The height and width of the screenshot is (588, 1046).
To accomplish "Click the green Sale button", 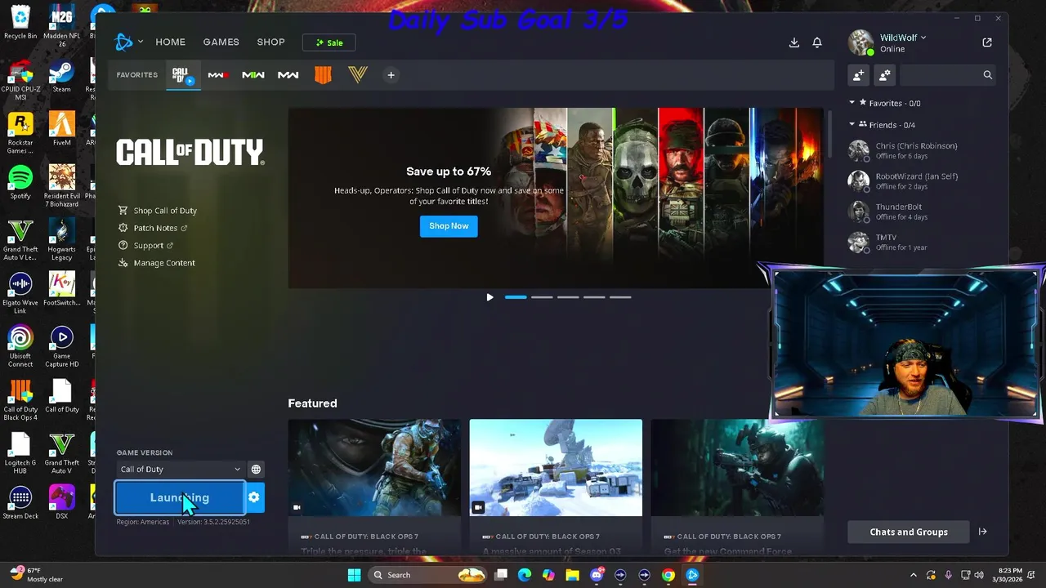I will [x=329, y=42].
